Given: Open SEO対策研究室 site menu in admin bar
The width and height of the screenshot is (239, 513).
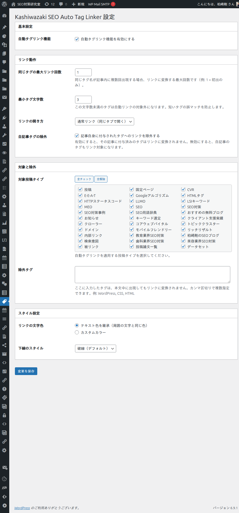Looking at the screenshot, I should (x=26, y=4).
